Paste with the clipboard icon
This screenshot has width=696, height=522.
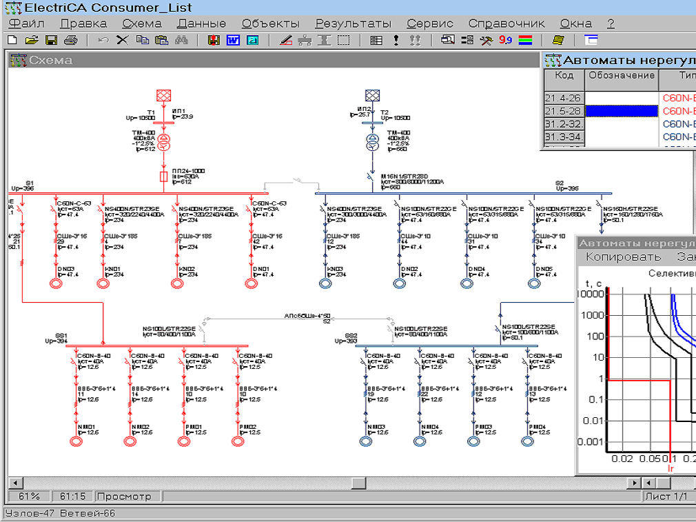click(161, 40)
